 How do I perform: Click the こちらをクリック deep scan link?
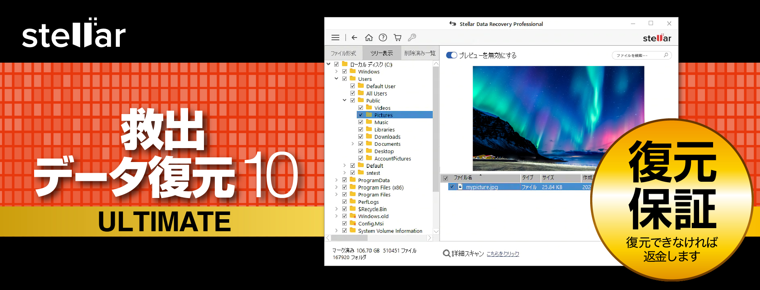(503, 254)
